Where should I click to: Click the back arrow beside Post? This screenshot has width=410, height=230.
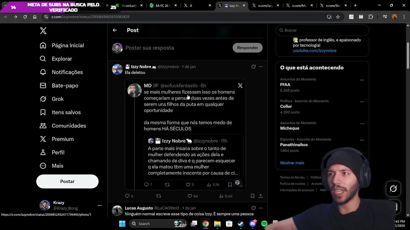tap(115, 30)
